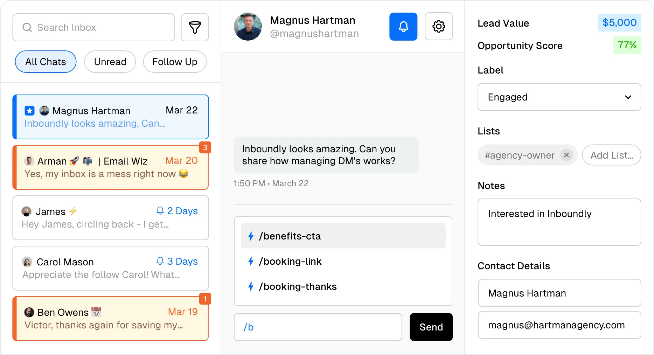The height and width of the screenshot is (355, 654).
Task: Click the @magnushartman handle
Action: [x=314, y=34]
